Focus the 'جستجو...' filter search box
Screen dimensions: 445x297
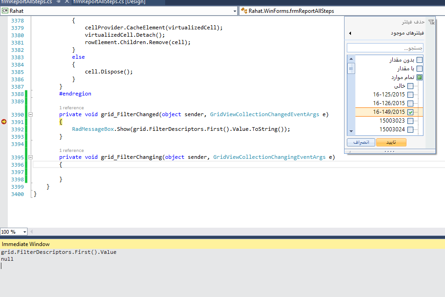[385, 48]
